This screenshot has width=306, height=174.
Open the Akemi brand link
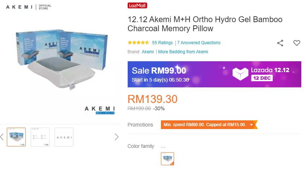pyautogui.click(x=148, y=52)
